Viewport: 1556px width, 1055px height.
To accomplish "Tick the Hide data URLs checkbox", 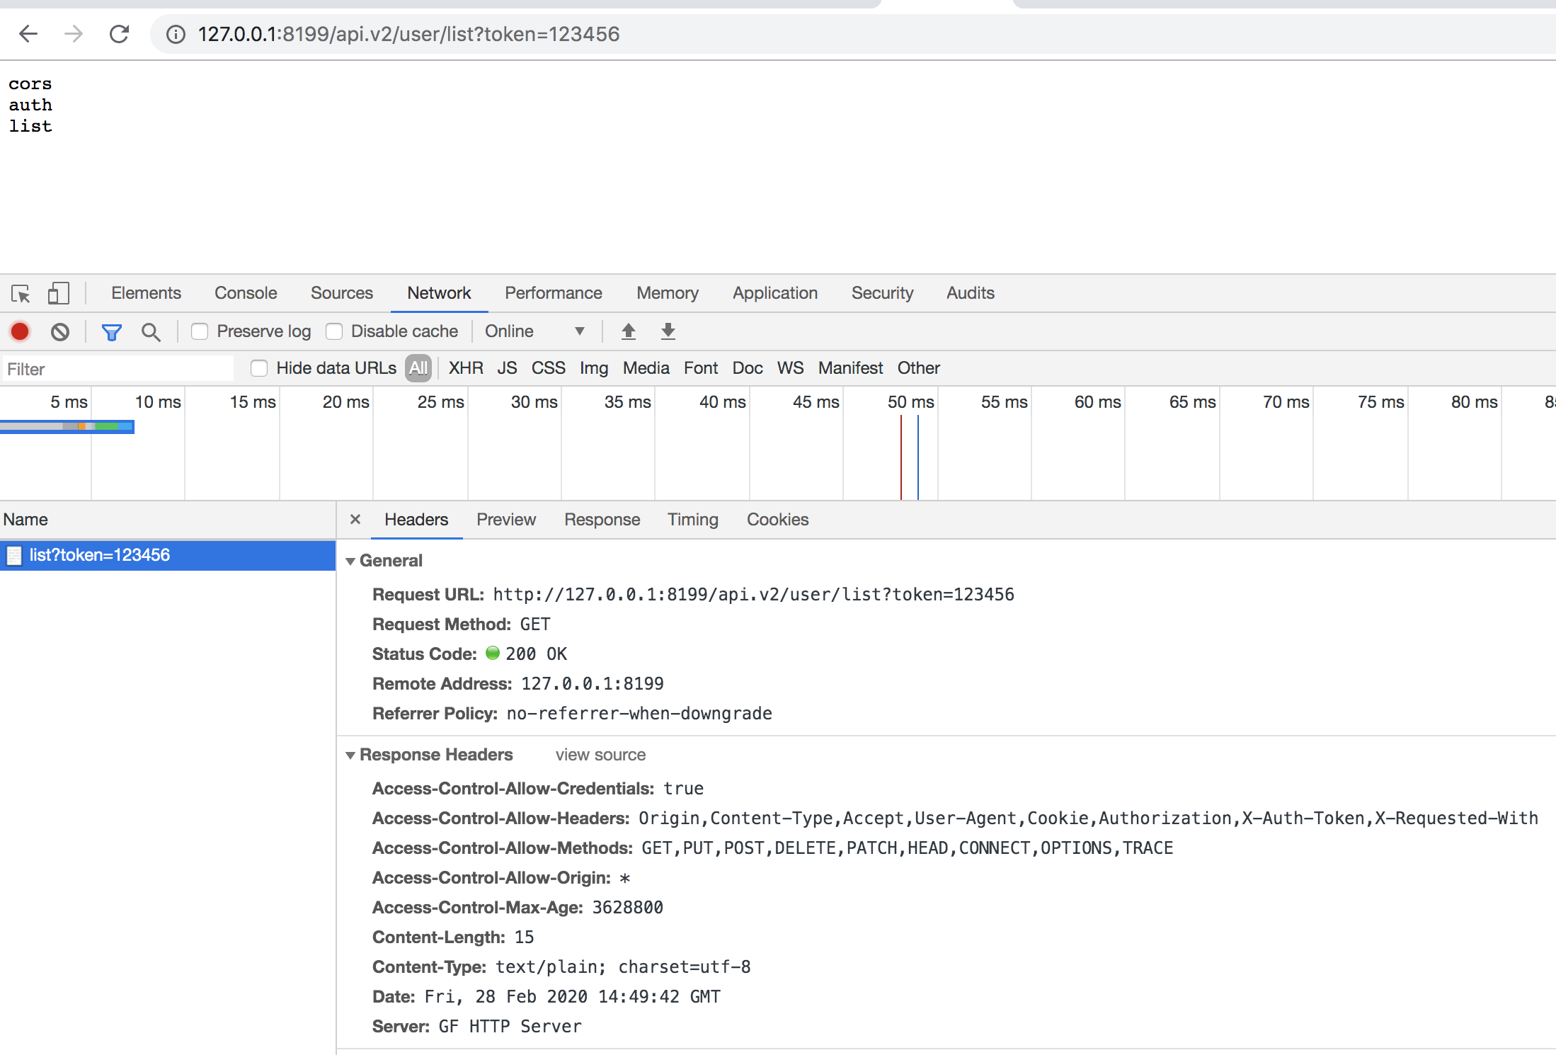I will click(259, 368).
